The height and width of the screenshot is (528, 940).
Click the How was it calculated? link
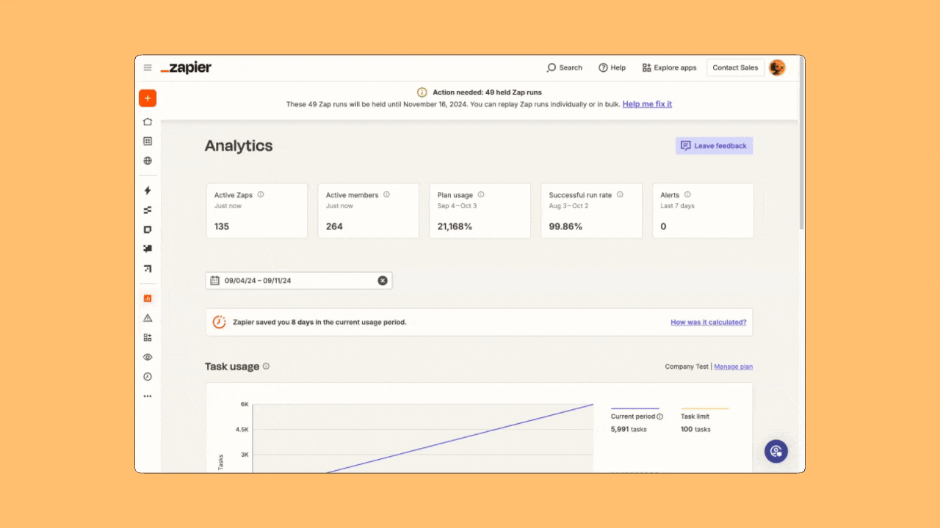[708, 322]
